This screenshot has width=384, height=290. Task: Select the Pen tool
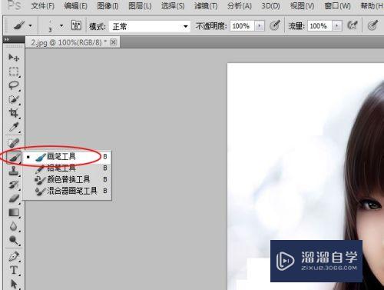[14, 256]
